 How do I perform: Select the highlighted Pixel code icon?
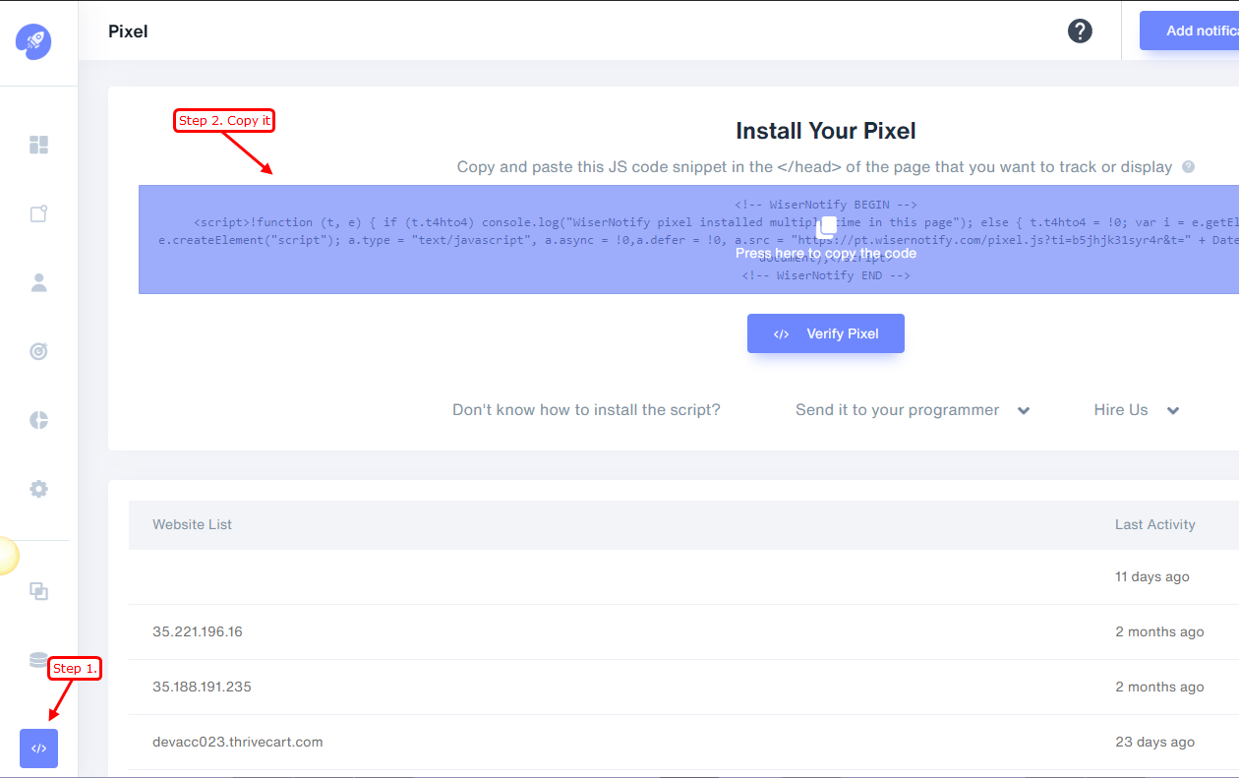38,748
